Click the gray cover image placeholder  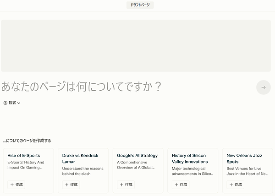[x=136, y=45]
